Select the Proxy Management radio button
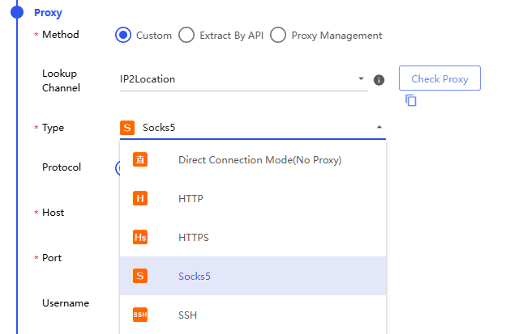The height and width of the screenshot is (334, 514). 278,35
